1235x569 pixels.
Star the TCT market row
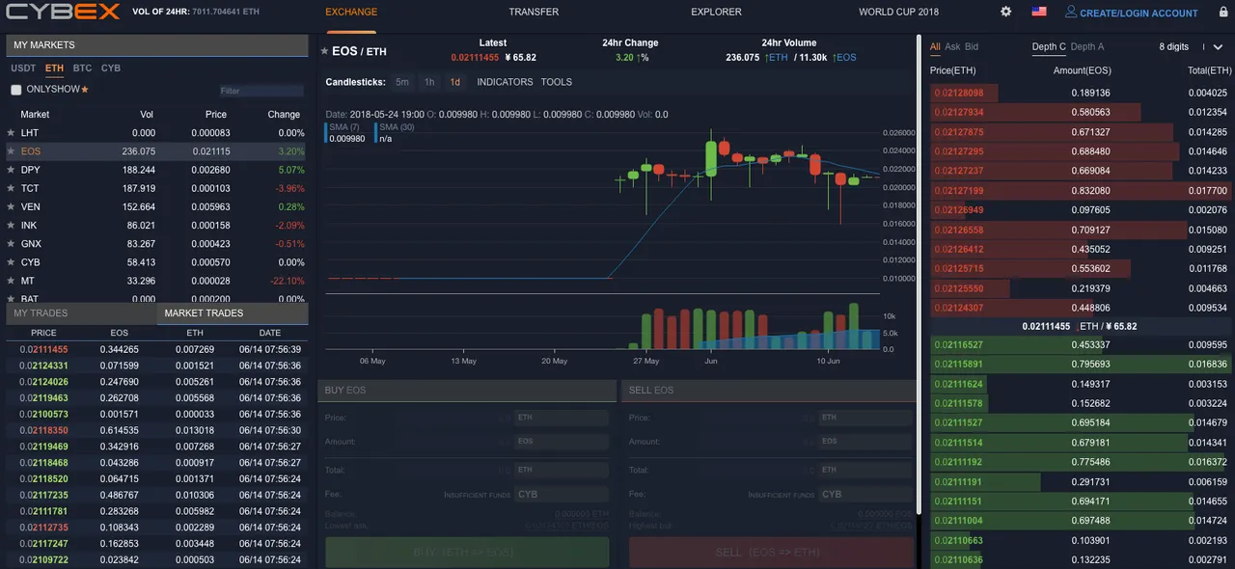(x=12, y=188)
